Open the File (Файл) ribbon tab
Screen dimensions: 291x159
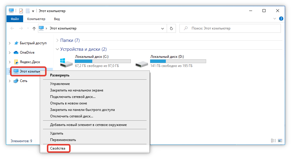click(x=15, y=19)
